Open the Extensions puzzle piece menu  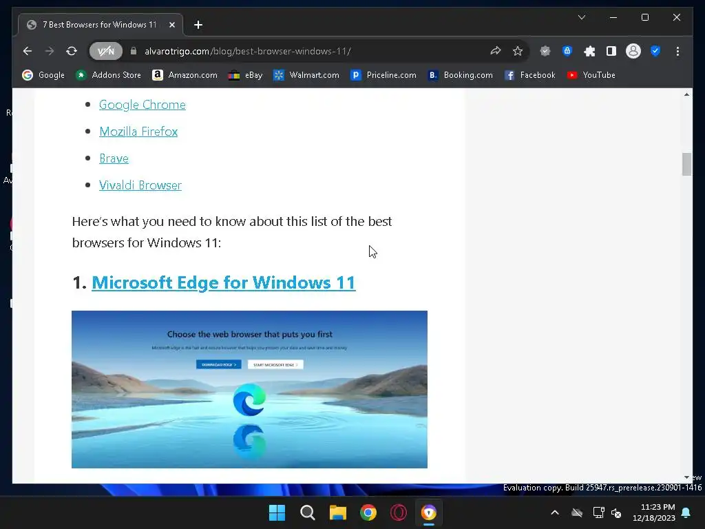tap(589, 51)
